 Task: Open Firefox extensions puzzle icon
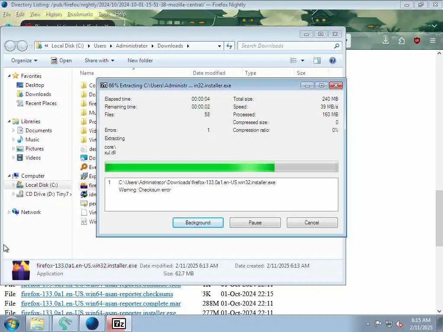tap(401, 41)
